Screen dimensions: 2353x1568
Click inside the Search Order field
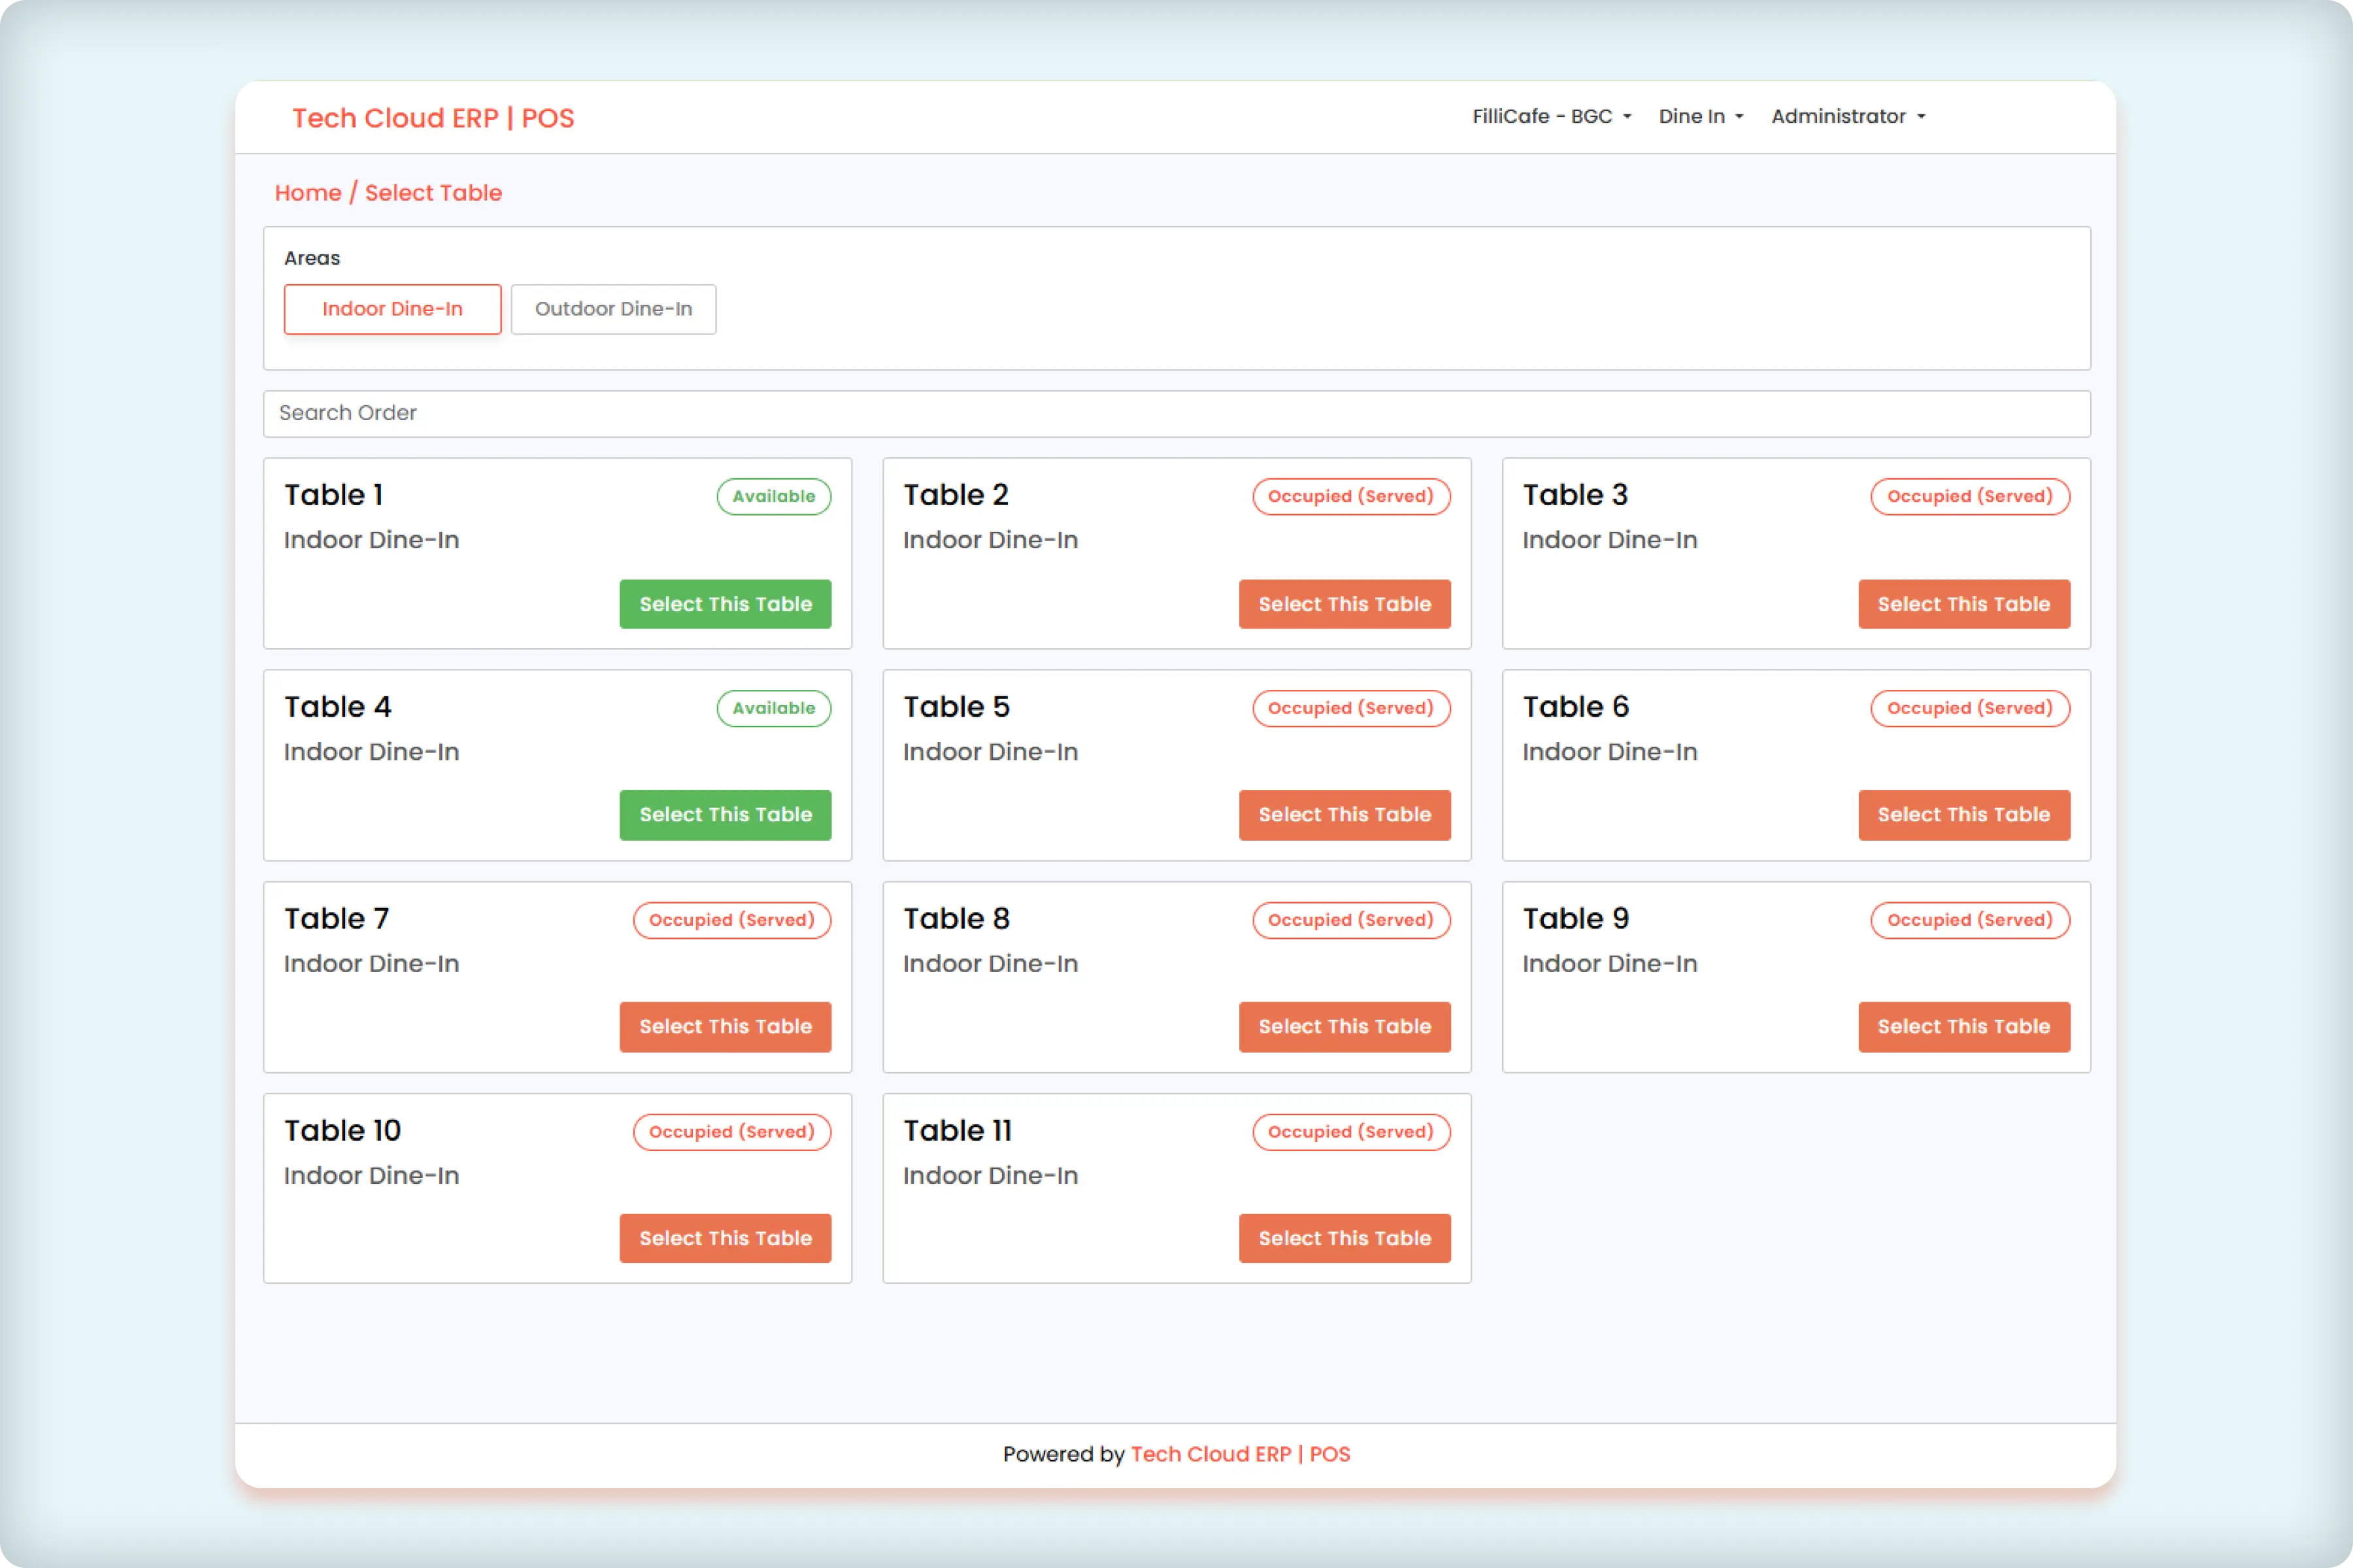(x=1176, y=413)
